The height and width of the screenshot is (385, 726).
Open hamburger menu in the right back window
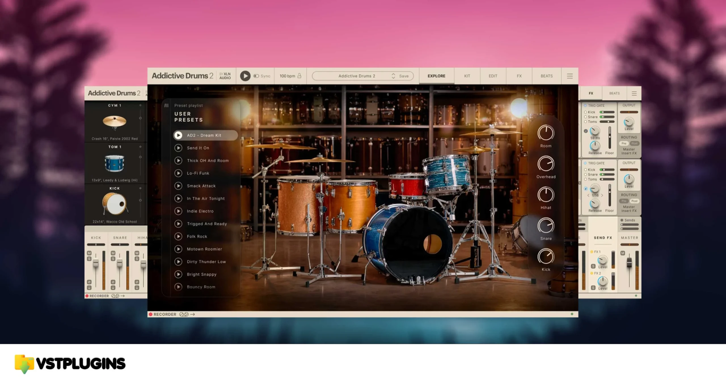click(634, 93)
